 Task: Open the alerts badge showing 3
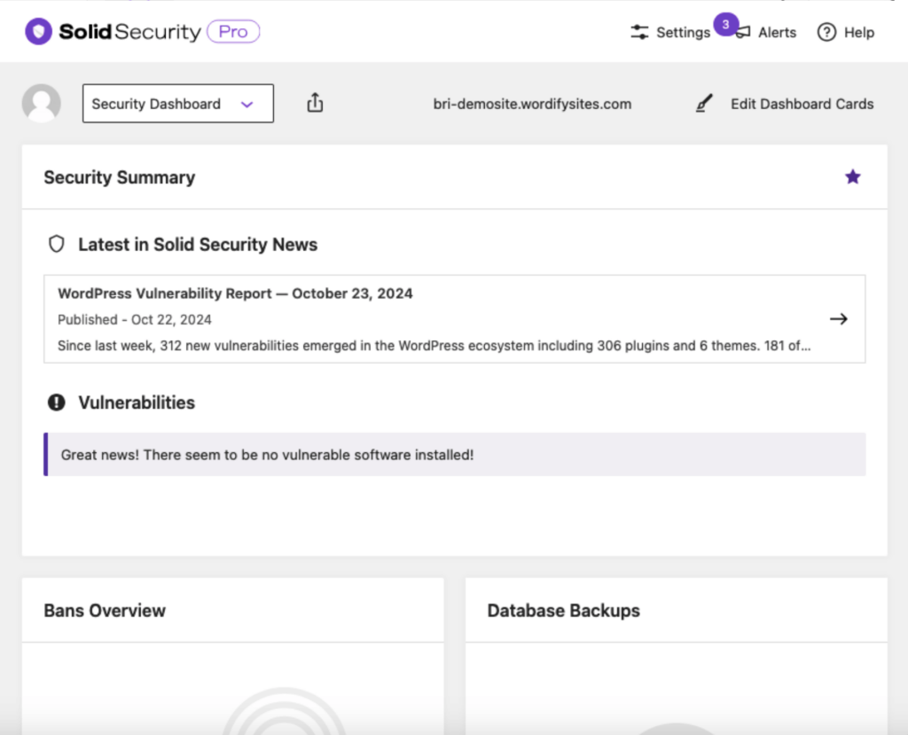click(725, 24)
